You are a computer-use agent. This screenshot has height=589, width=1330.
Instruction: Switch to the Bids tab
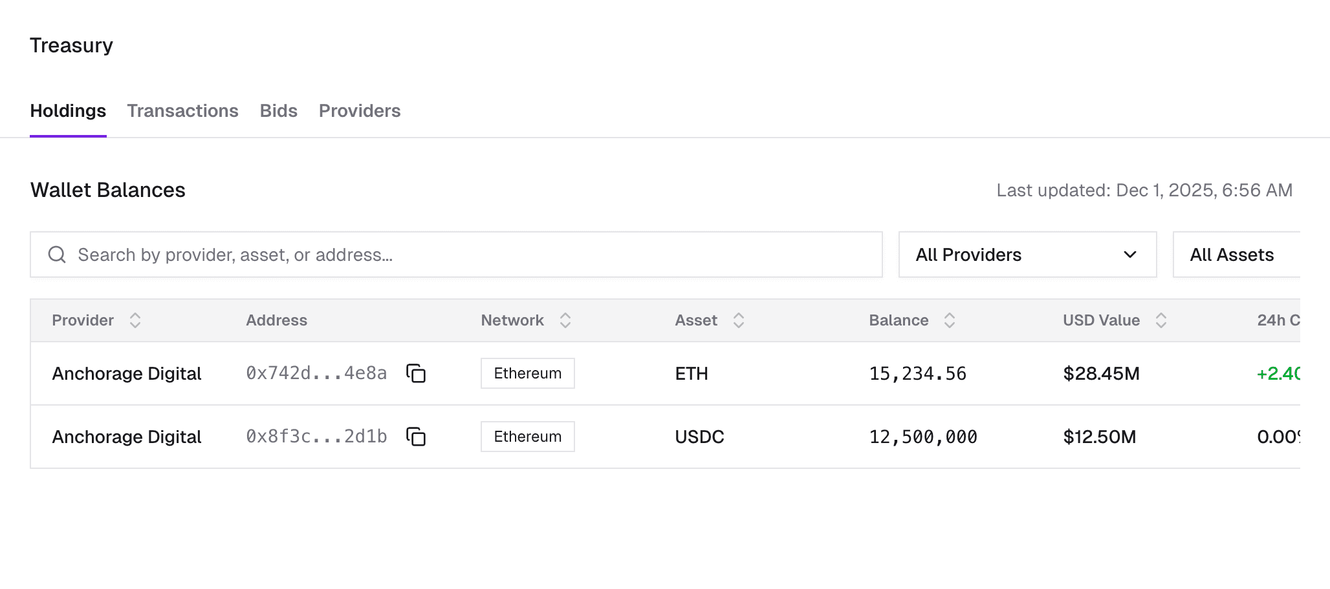[278, 110]
